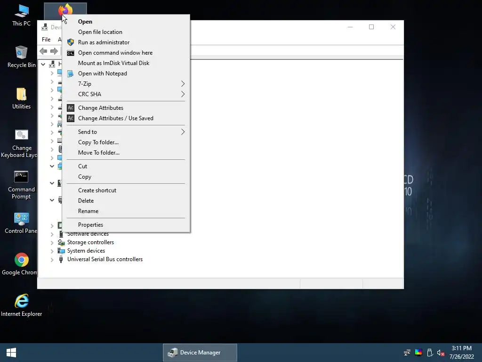482x362 pixels.
Task: Minimize the Device Manager window
Action: (x=350, y=27)
